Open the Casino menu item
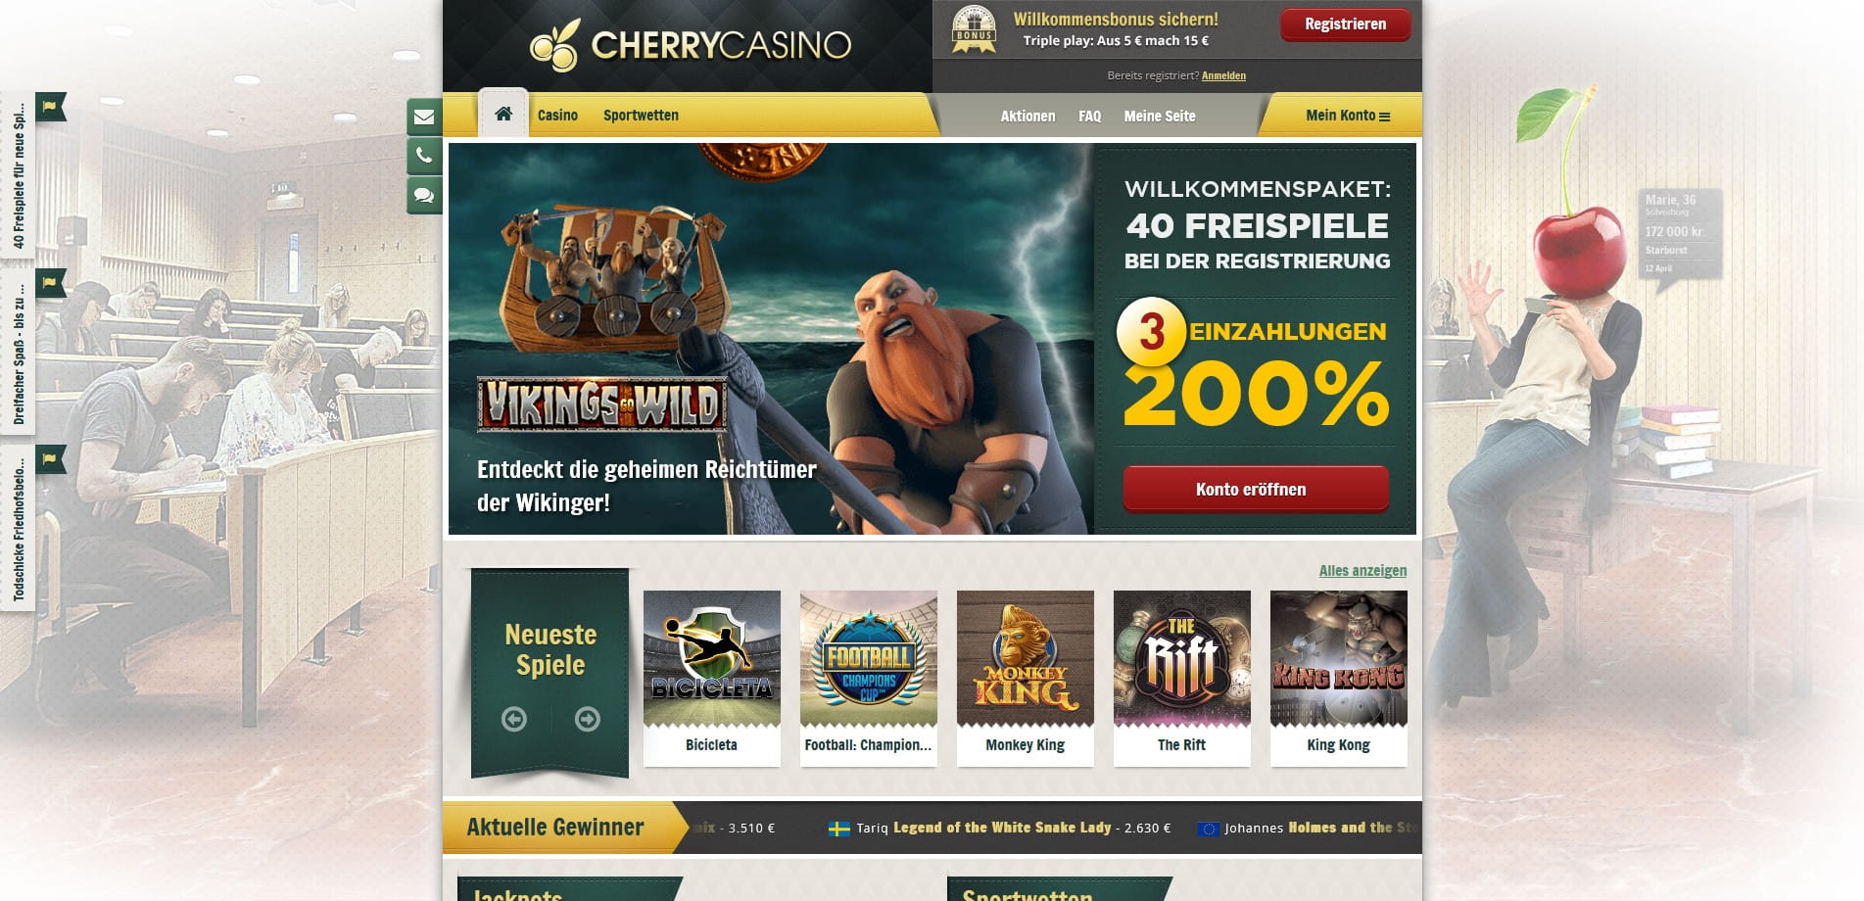This screenshot has width=1864, height=901. [x=557, y=116]
